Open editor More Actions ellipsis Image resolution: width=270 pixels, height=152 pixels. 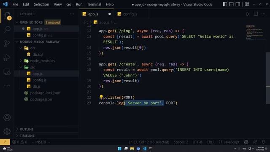coord(263,14)
